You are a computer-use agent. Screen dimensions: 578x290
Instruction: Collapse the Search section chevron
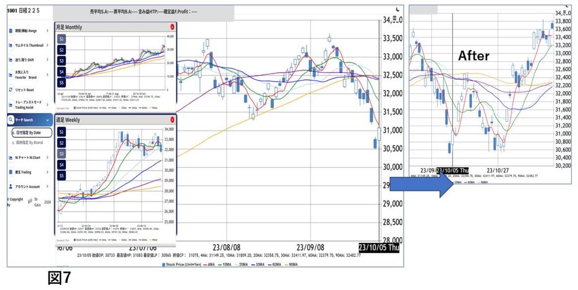coord(47,120)
